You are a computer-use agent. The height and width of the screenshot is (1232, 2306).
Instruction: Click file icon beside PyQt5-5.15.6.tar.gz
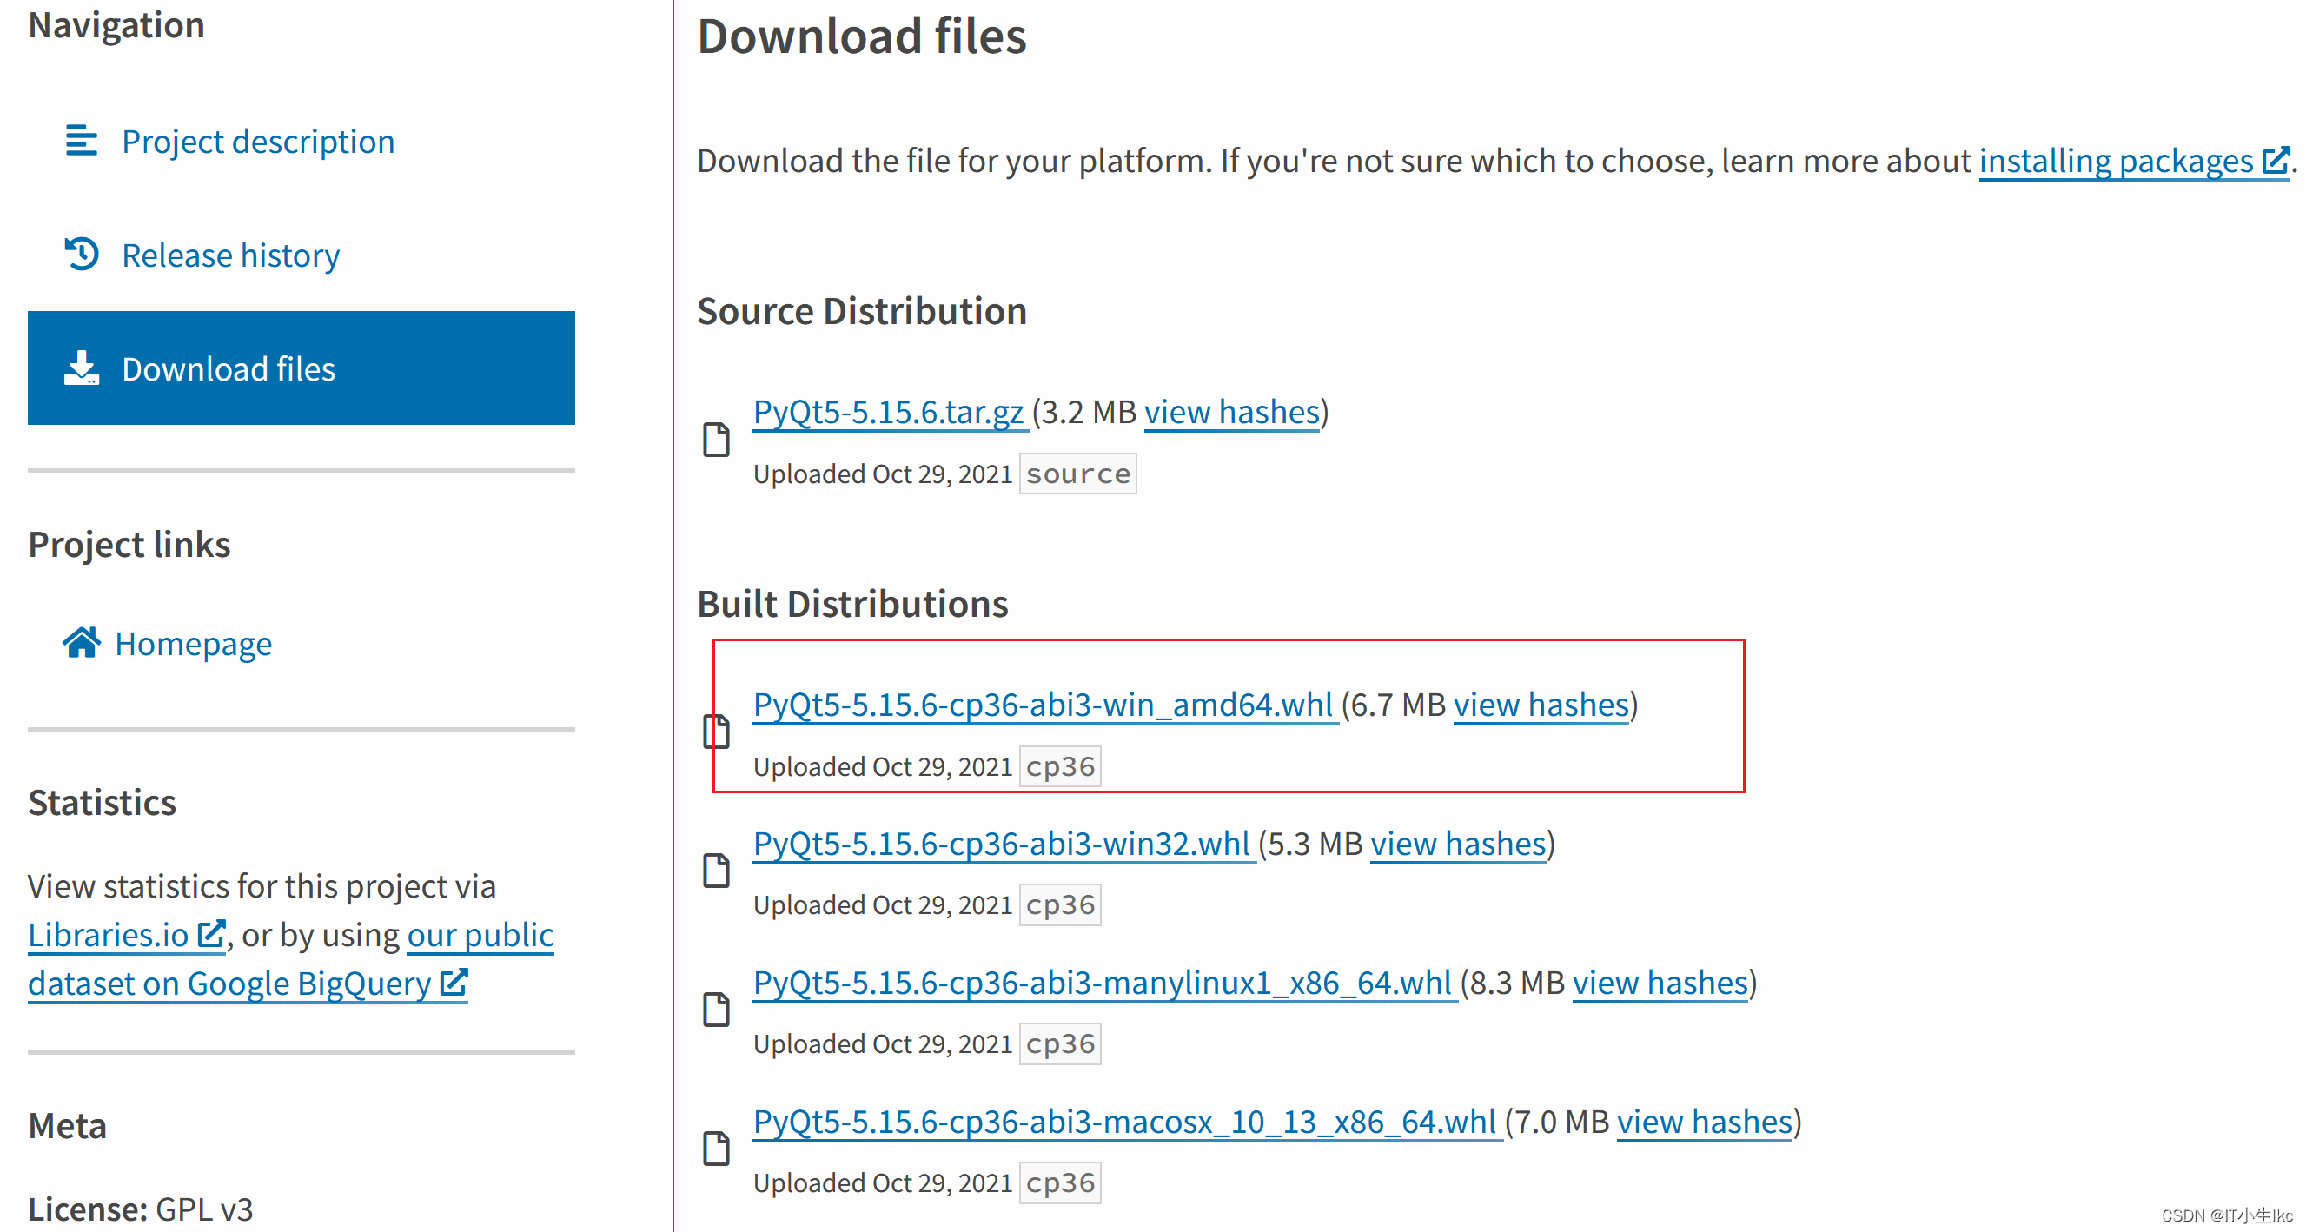716,440
